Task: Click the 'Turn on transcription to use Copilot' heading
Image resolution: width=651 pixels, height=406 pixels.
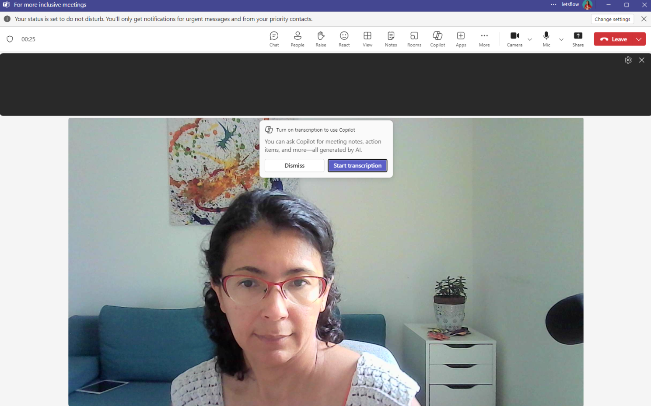Action: point(315,130)
